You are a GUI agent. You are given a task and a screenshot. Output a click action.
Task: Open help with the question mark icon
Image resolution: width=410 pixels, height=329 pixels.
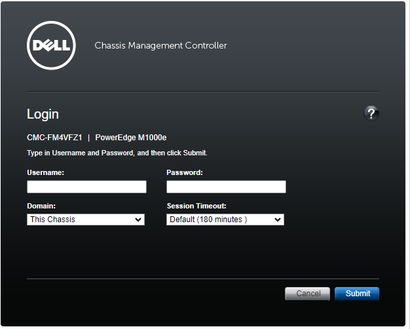pos(371,113)
